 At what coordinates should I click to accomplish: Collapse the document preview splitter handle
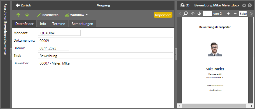click(176, 54)
